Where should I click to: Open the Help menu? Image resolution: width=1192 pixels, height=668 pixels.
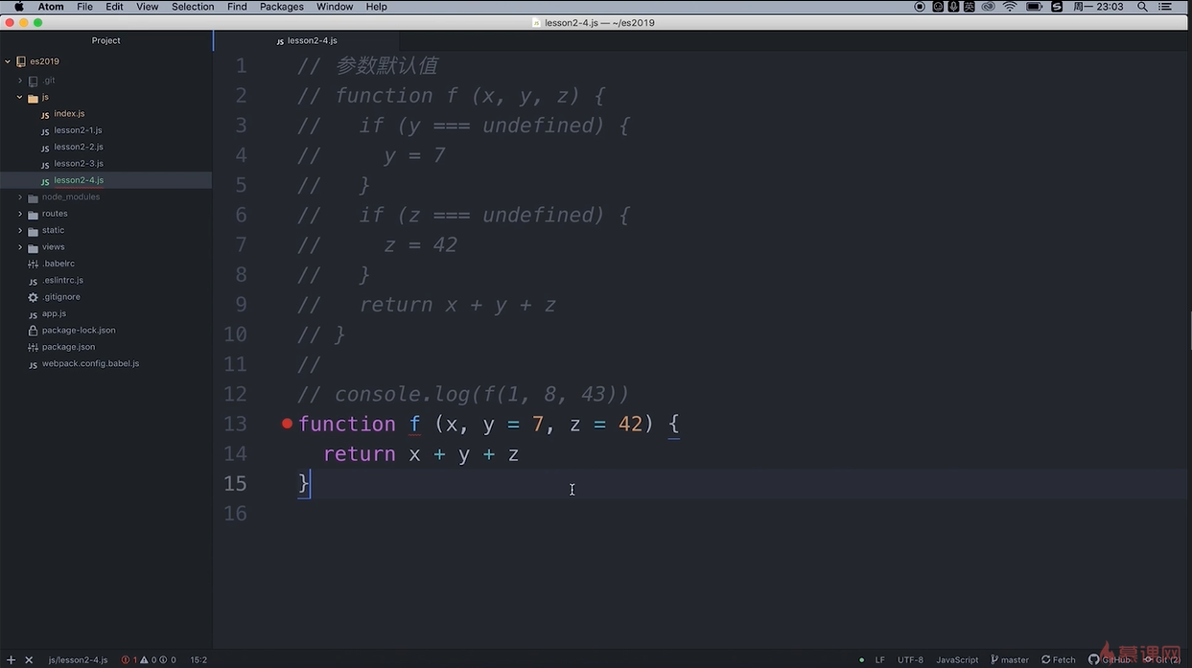377,7
